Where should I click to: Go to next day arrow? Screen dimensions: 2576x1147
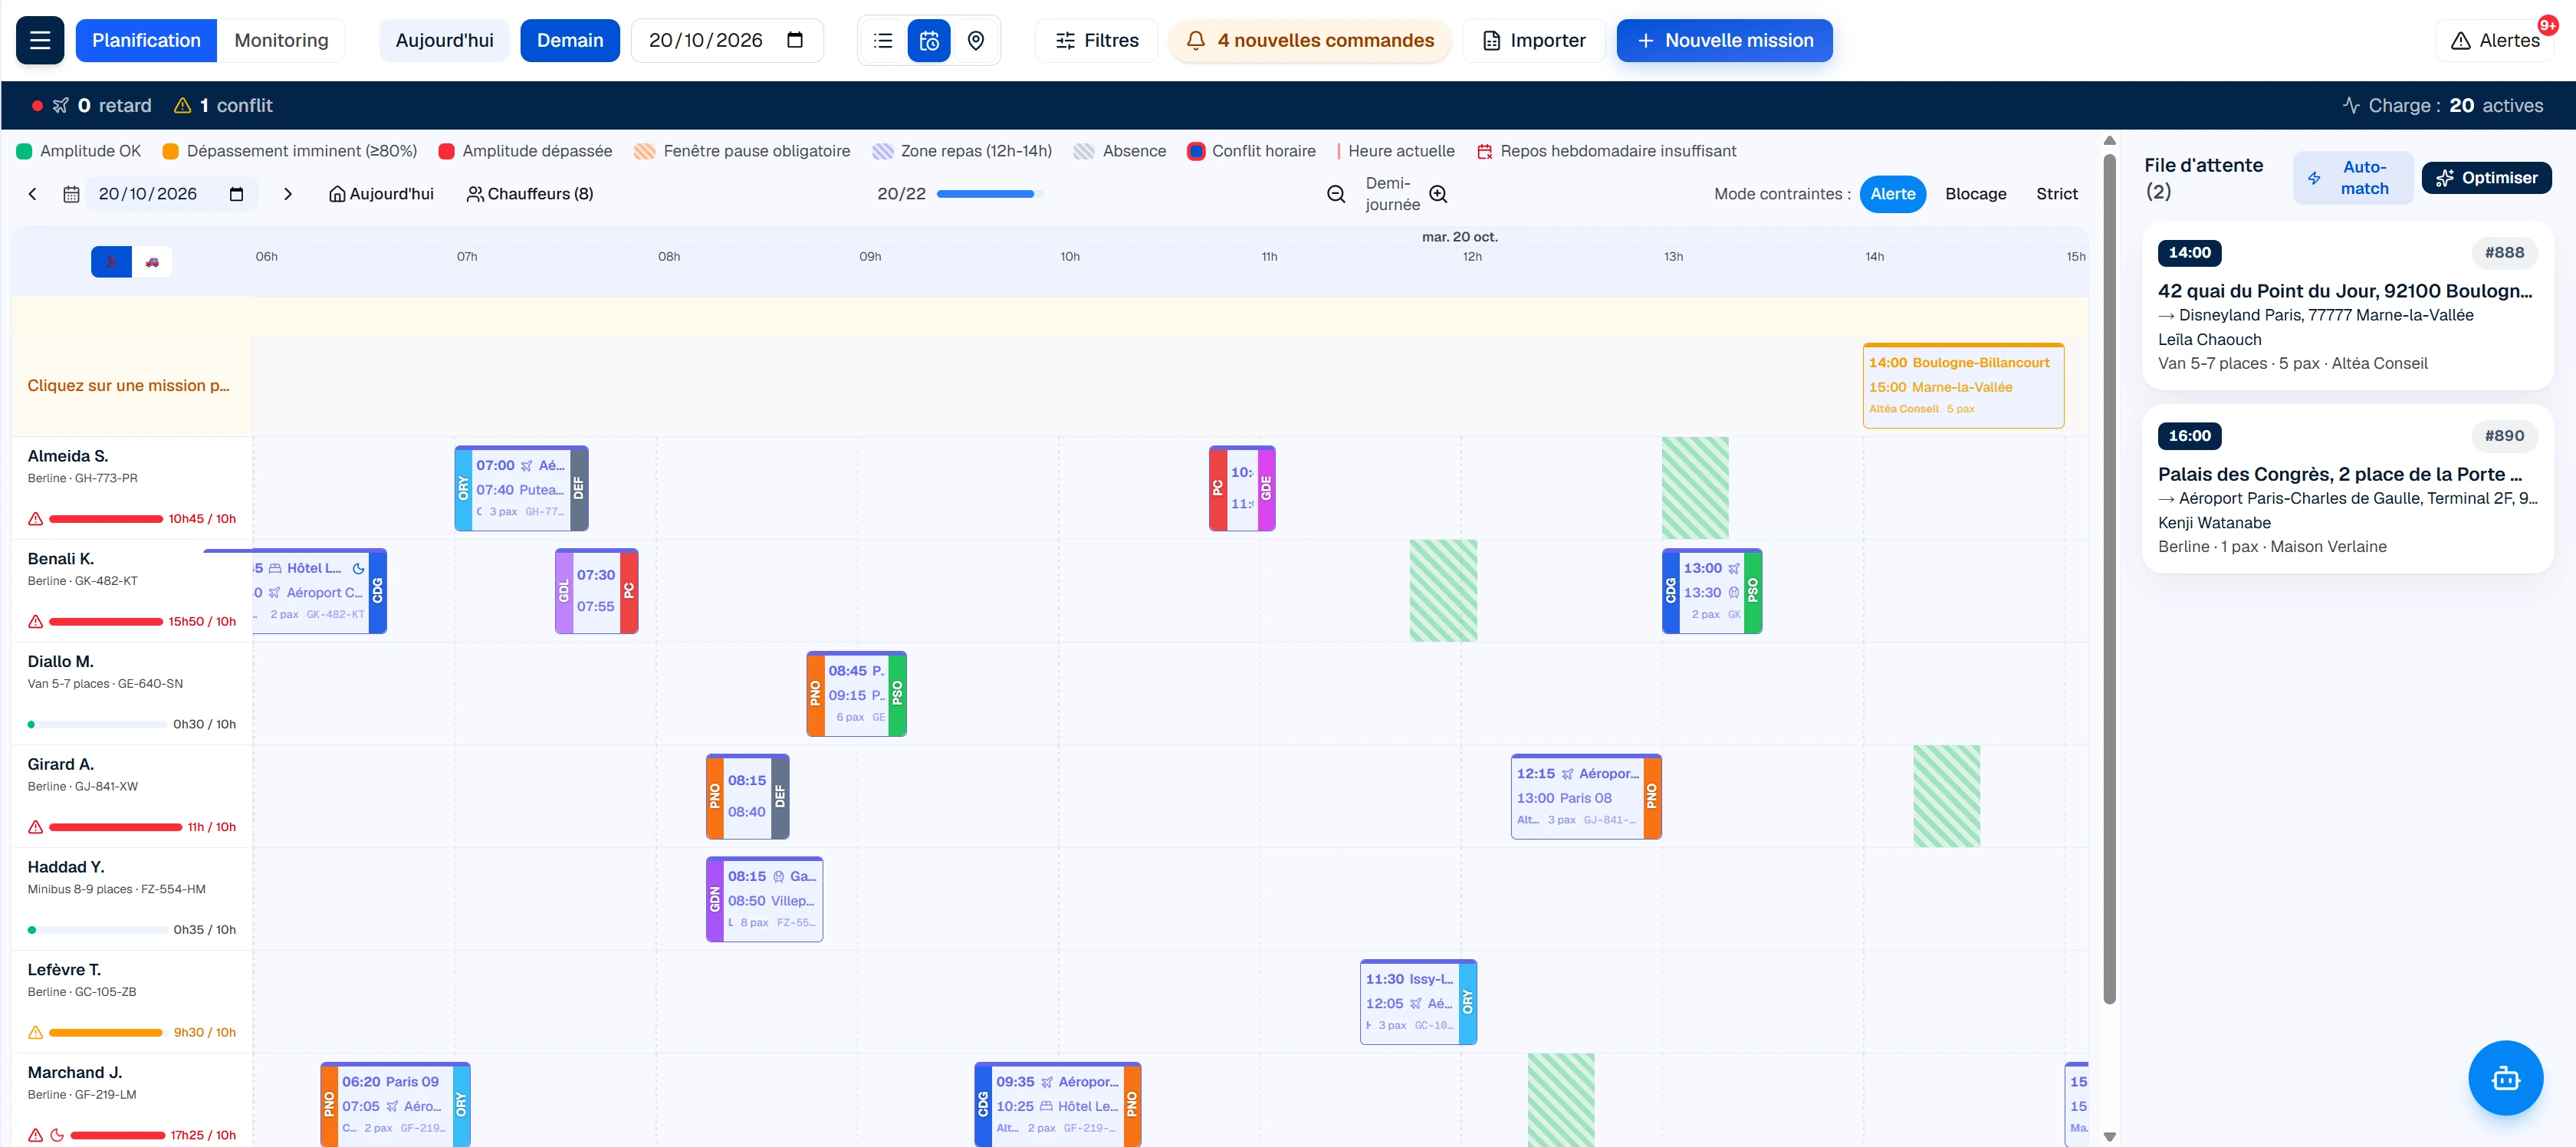tap(288, 194)
